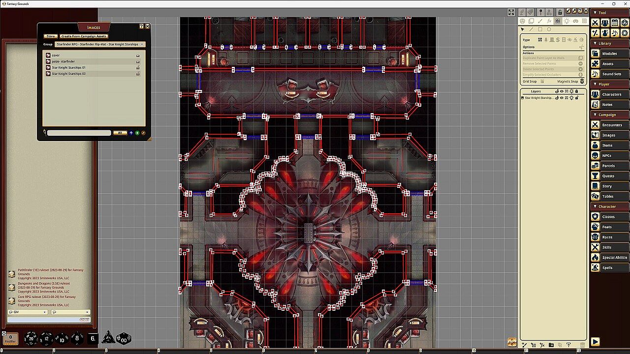Click the Images search field
This screenshot has width=630, height=354.
[79, 133]
